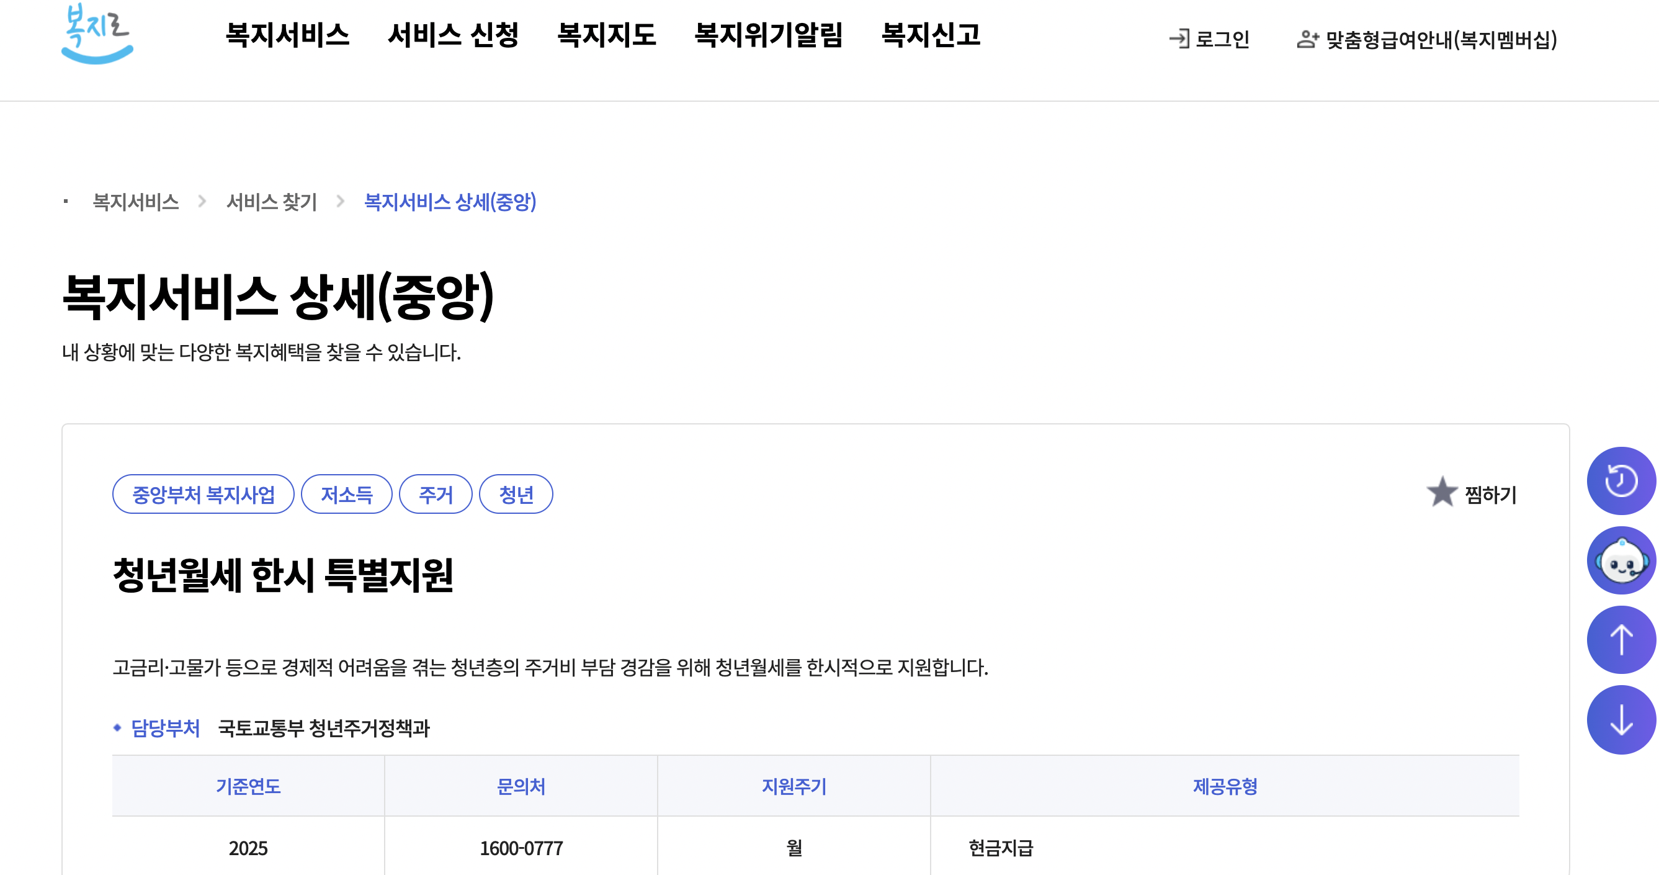1659x875 pixels.
Task: Open the chatbot assistant floating button
Action: [x=1621, y=560]
